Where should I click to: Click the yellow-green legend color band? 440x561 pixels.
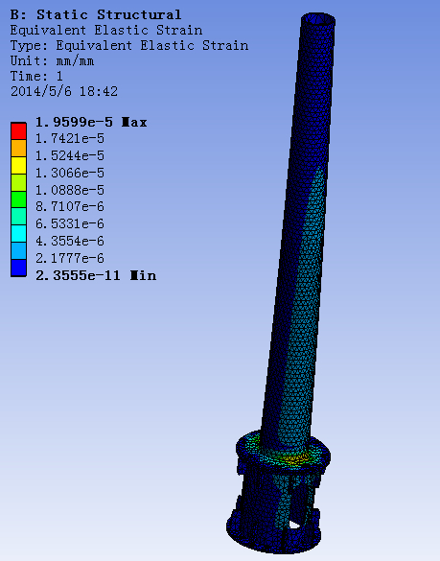18,182
